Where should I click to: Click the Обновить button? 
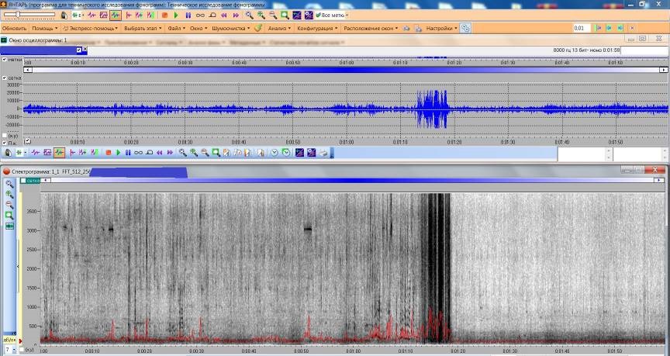pyautogui.click(x=14, y=28)
